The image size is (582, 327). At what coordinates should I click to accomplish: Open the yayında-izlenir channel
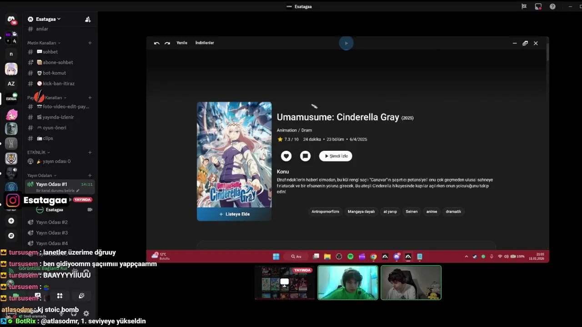click(x=60, y=117)
